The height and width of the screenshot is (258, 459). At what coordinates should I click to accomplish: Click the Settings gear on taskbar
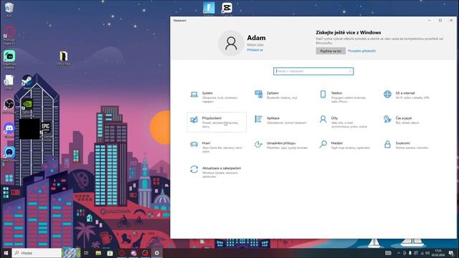(x=157, y=253)
